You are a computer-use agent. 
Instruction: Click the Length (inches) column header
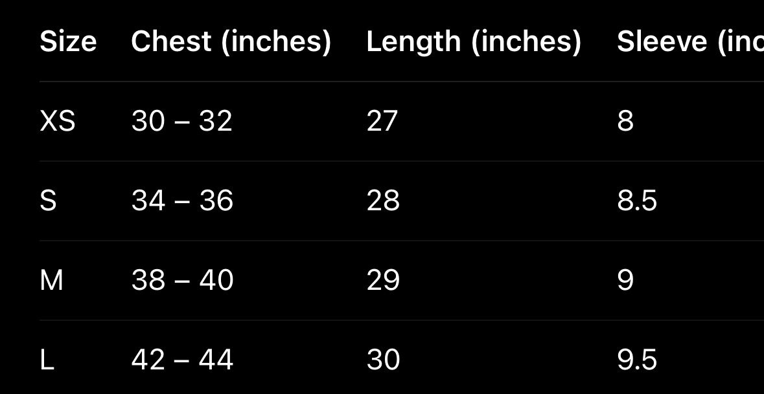pyautogui.click(x=474, y=41)
